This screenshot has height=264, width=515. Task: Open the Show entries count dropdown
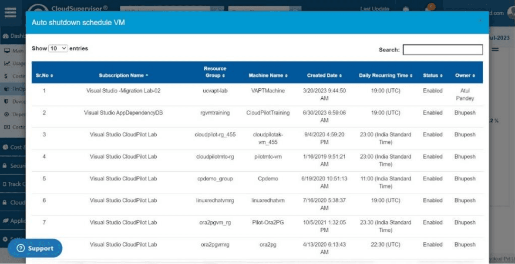(58, 49)
